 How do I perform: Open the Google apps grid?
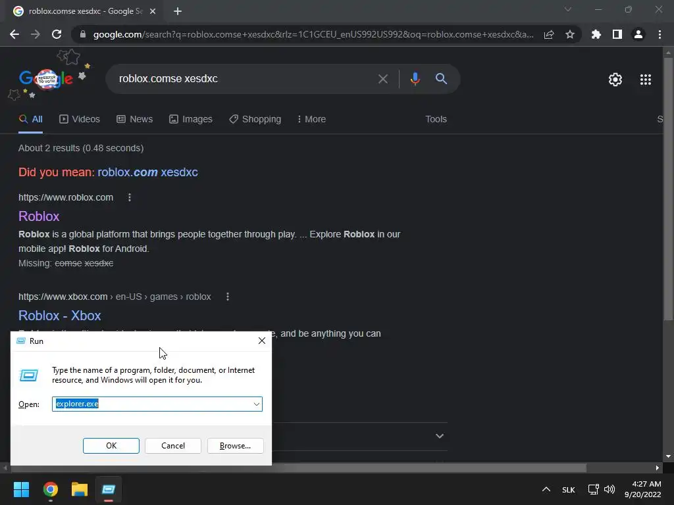click(x=646, y=80)
